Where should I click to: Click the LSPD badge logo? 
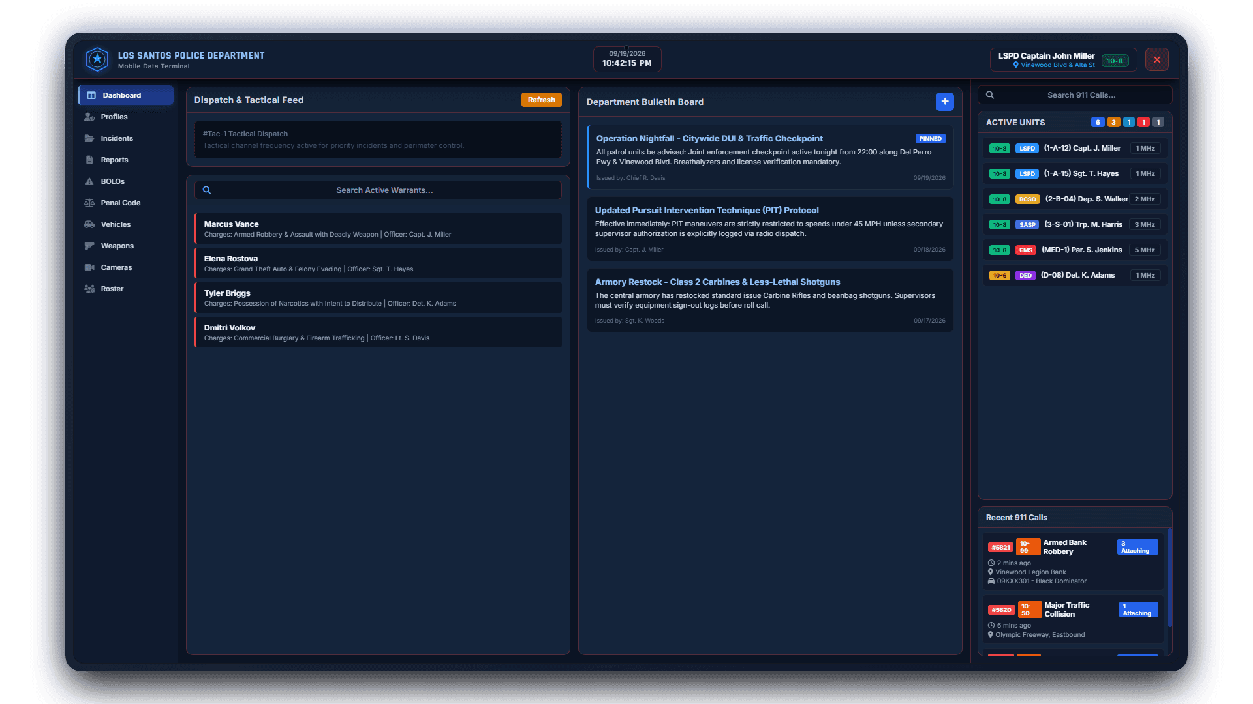point(97,59)
